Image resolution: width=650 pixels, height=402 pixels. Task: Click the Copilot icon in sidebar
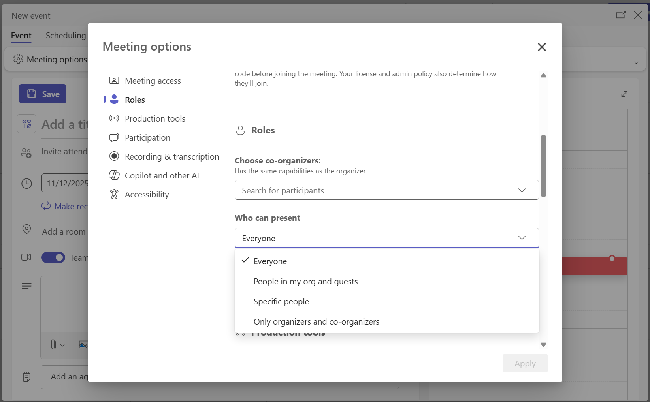pos(114,175)
